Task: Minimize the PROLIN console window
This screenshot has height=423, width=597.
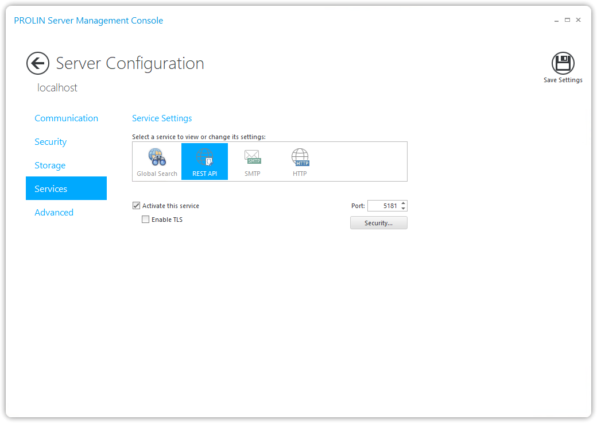Action: (x=556, y=20)
